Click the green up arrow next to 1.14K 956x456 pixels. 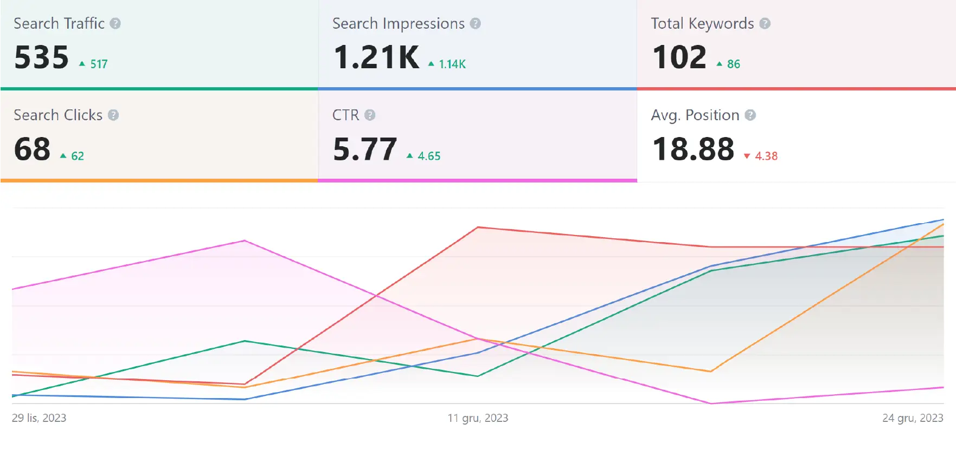[x=431, y=64]
